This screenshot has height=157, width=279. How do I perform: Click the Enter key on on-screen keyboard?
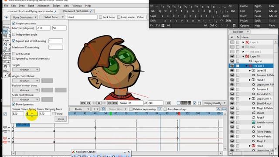[226, 16]
